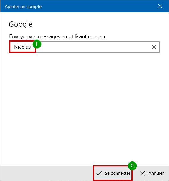Close the Ajouter un compte dialog
169x181 pixels.
coord(160,6)
